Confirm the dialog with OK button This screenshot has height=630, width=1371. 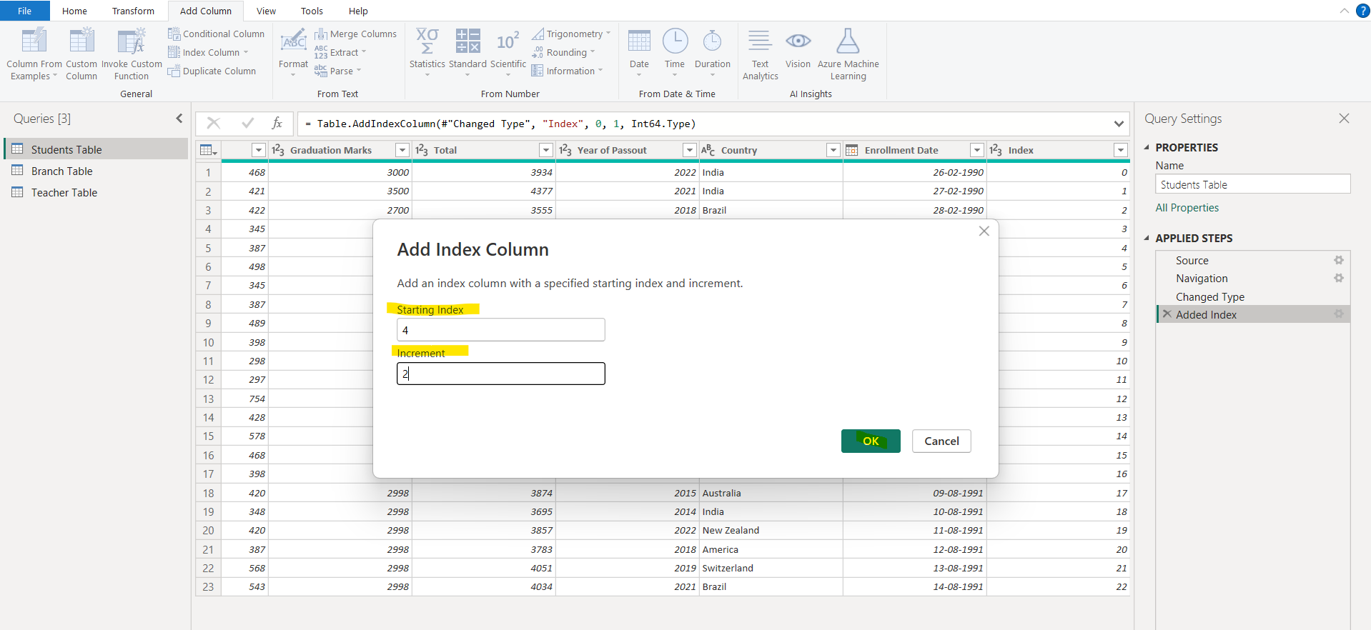click(870, 441)
